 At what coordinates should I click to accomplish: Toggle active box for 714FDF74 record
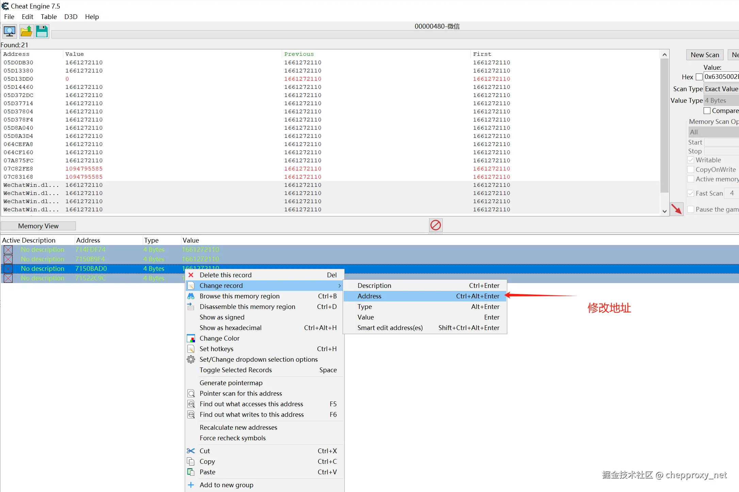(8, 249)
